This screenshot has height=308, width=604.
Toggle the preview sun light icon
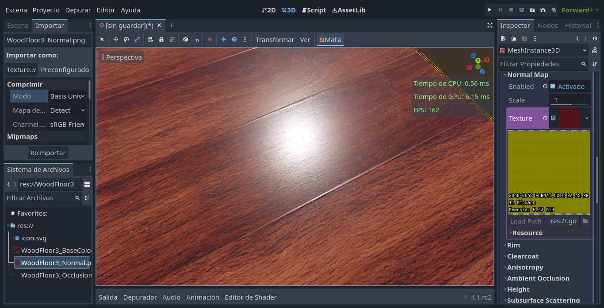pyautogui.click(x=224, y=39)
